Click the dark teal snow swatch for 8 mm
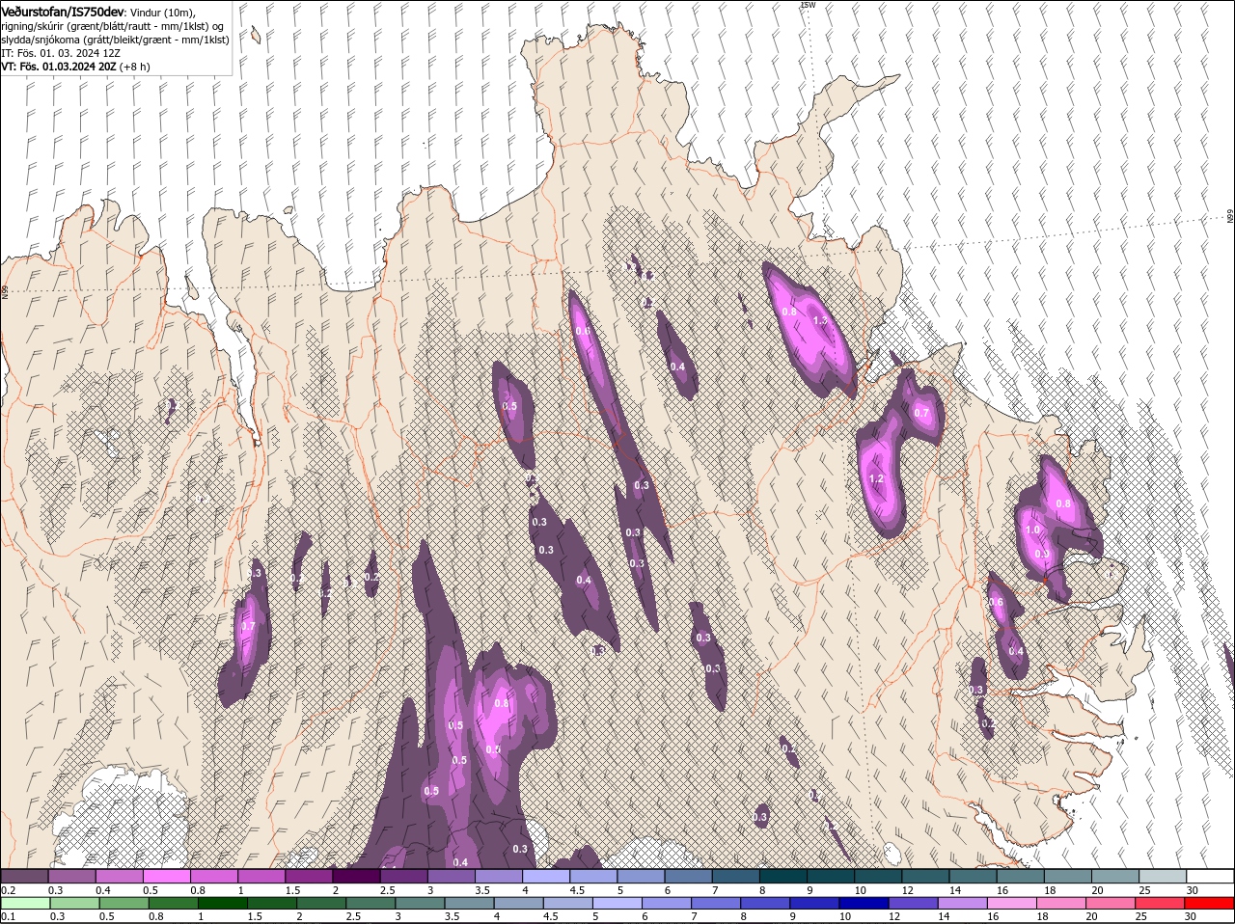The height and width of the screenshot is (924, 1235). tap(783, 876)
